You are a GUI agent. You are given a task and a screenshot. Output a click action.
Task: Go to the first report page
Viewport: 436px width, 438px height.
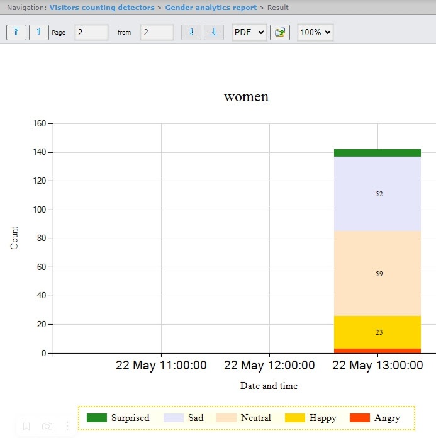point(16,32)
